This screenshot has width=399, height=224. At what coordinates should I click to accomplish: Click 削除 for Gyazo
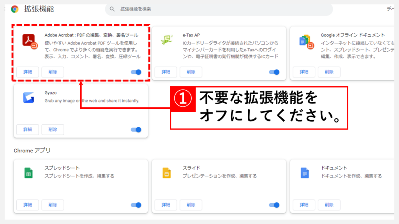click(53, 129)
